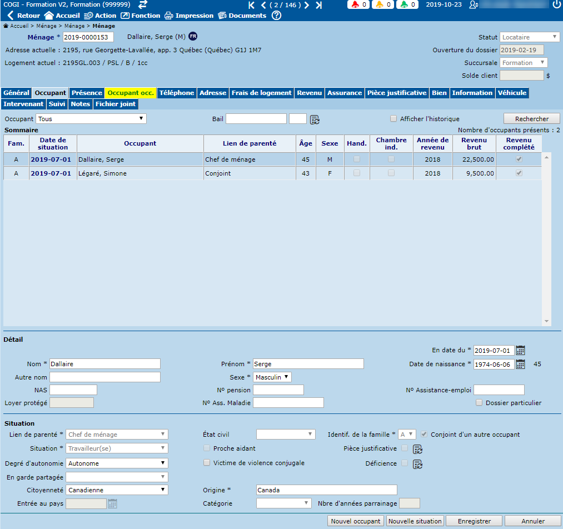The image size is (563, 529).
Task: Open calendar for Date de naissance
Action: click(520, 364)
